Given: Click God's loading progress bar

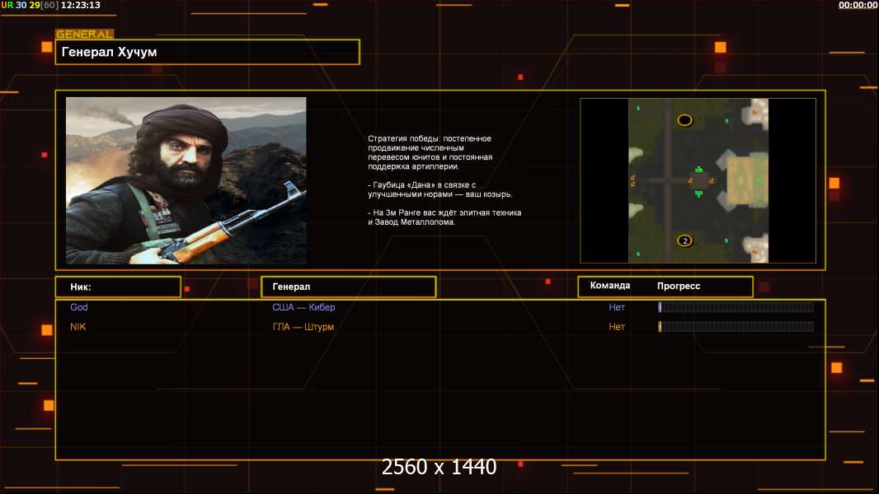Looking at the screenshot, I should 736,306.
